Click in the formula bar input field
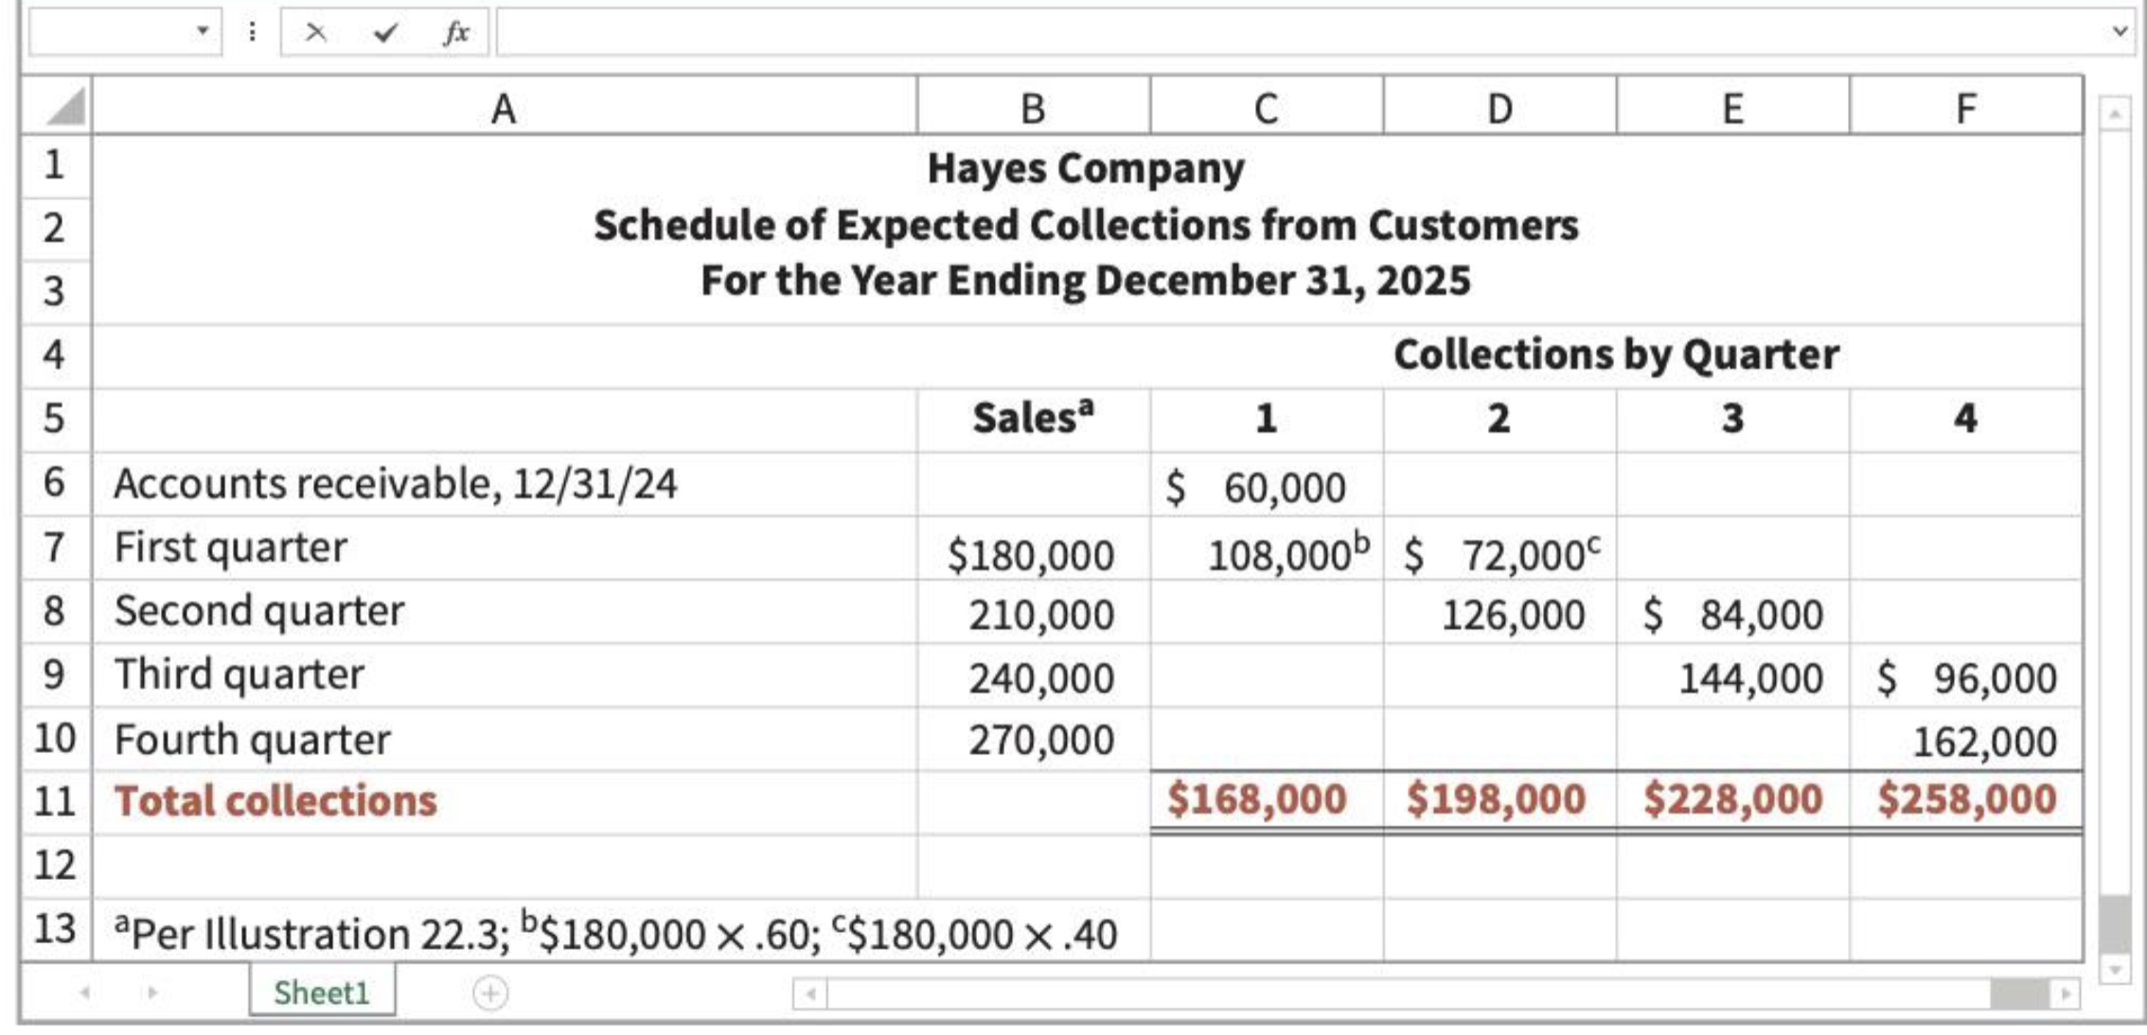Image resolution: width=2147 pixels, height=1035 pixels. pyautogui.click(x=1297, y=33)
